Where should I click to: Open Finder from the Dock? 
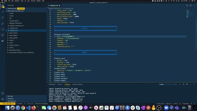click(x=7, y=108)
